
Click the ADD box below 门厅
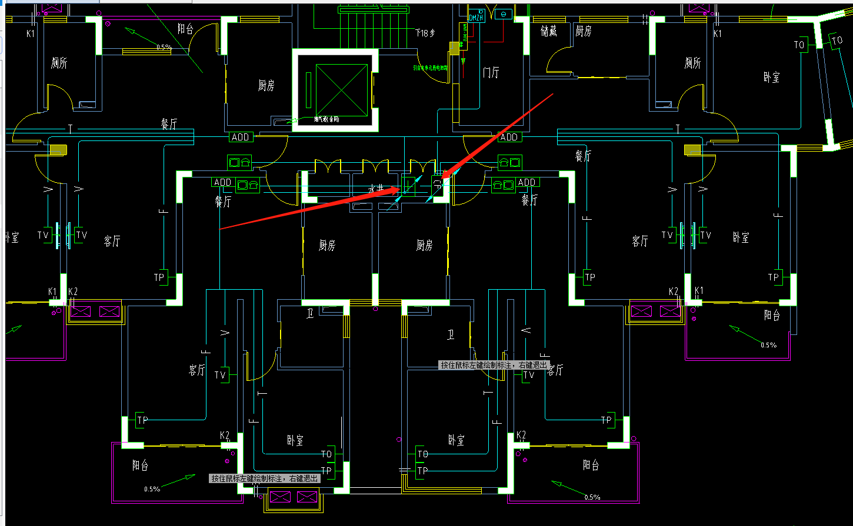[x=509, y=137]
